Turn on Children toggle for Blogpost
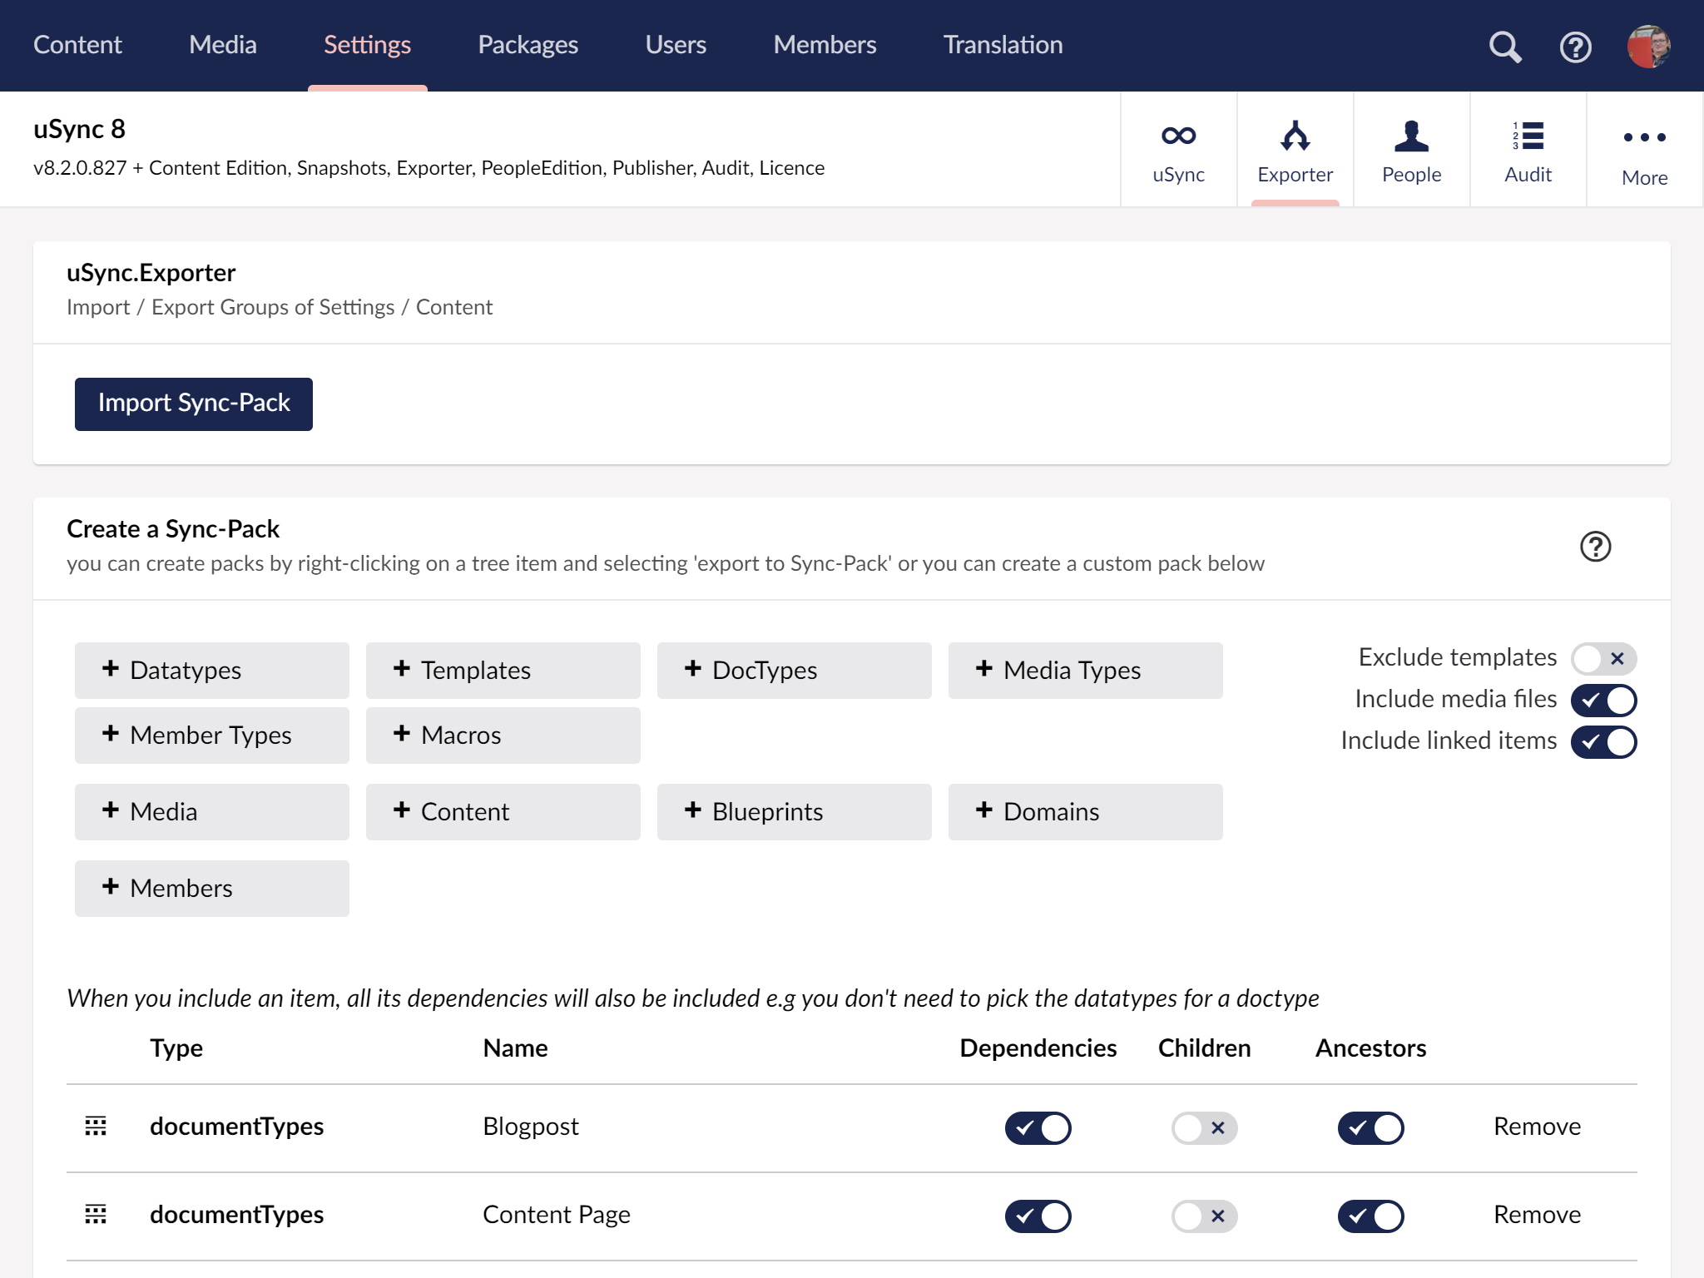 [1204, 1128]
